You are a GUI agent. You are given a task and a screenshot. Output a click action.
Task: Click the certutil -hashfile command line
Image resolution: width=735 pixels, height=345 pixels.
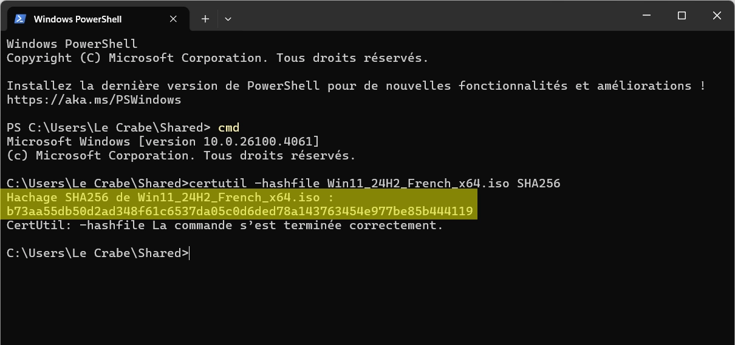click(283, 183)
